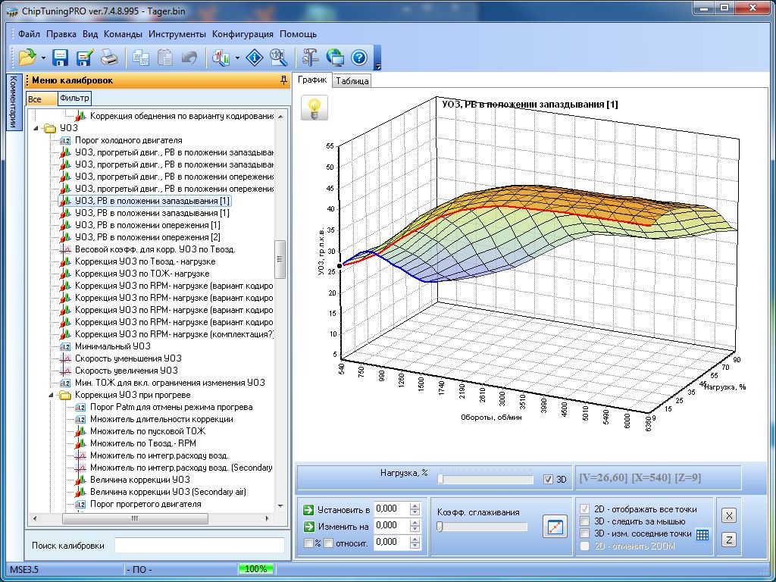Toggle the 3D view checkbox
Screen dimensions: 776x582
click(549, 479)
